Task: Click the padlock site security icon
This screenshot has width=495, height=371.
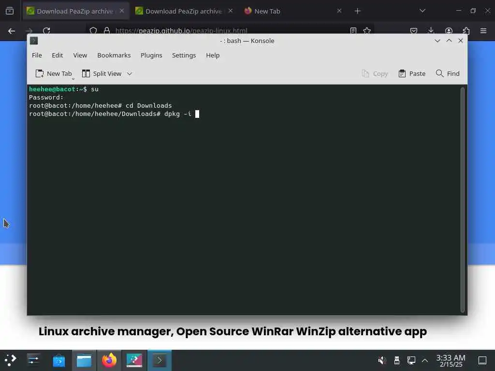Action: point(107,30)
